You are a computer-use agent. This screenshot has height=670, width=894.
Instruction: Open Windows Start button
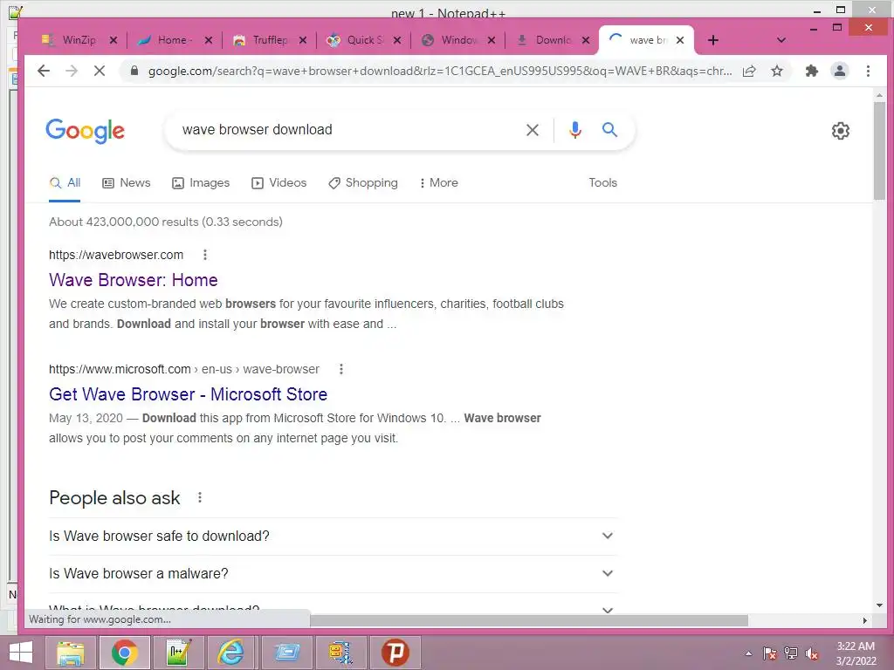tap(21, 653)
